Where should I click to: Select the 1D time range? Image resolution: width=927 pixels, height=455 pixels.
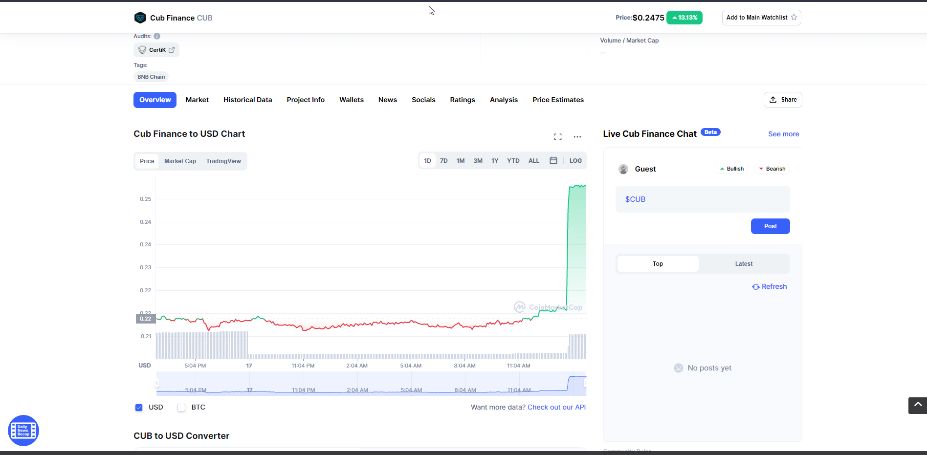point(427,161)
